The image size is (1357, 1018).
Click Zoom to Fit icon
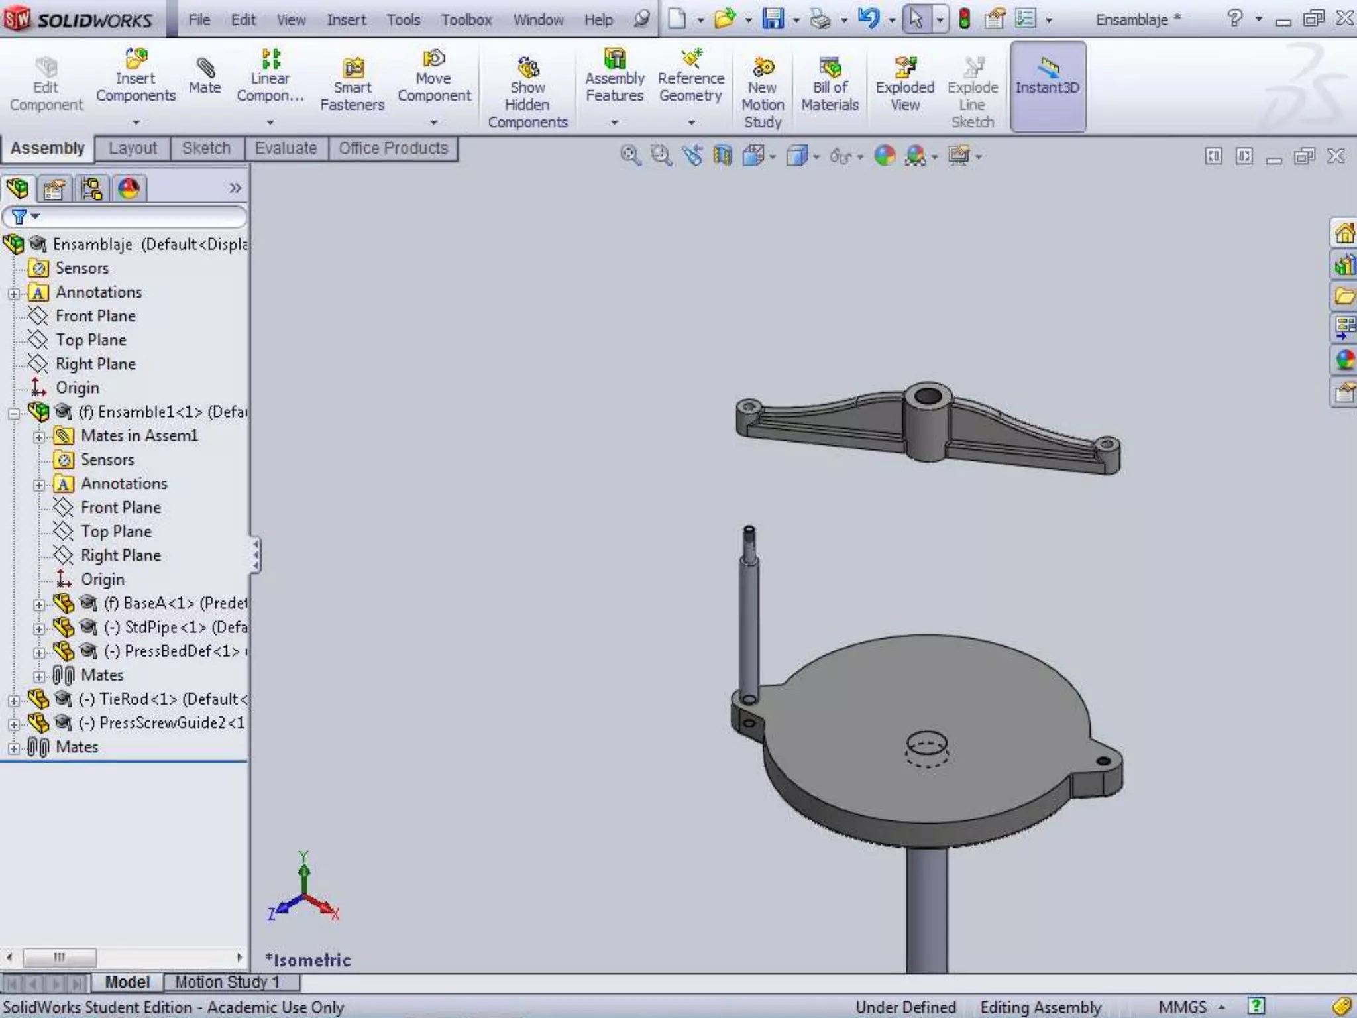630,156
